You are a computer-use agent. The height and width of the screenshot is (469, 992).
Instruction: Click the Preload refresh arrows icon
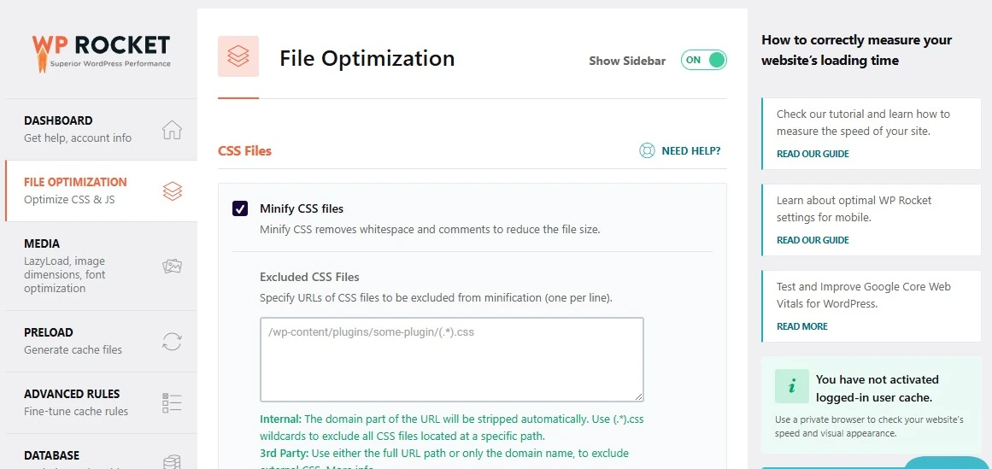(172, 342)
